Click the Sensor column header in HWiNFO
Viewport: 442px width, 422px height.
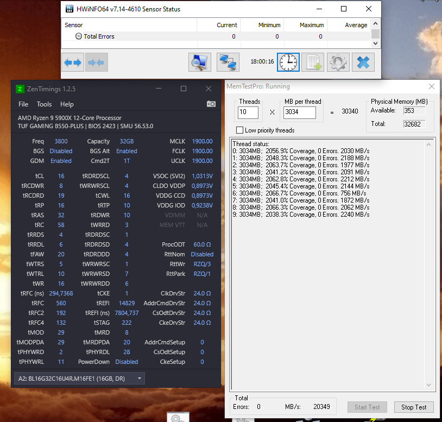pos(129,25)
